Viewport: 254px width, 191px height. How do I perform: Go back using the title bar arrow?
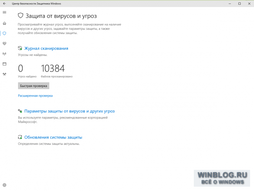(x=4, y=4)
